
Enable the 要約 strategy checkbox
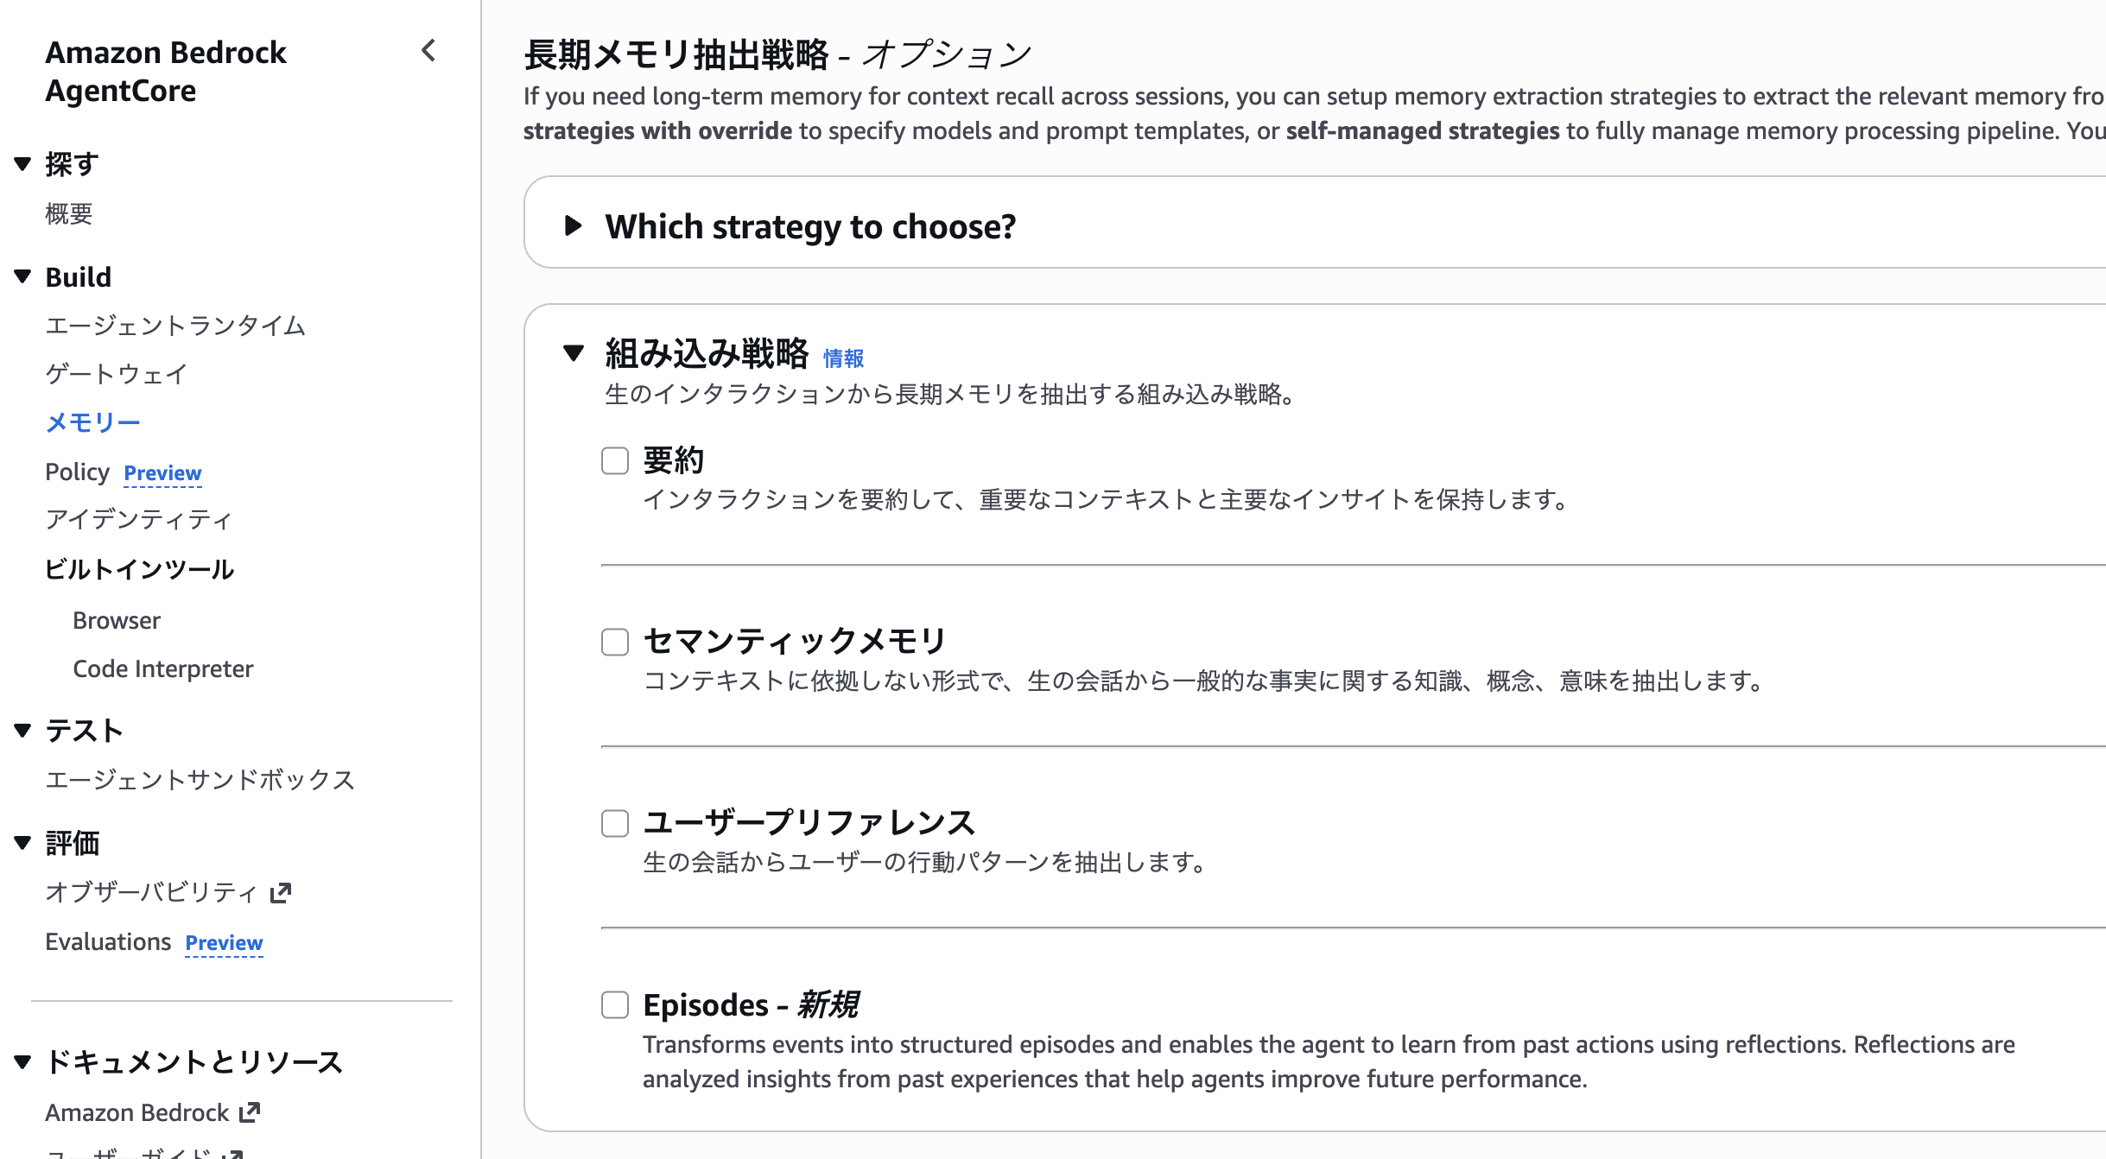click(x=615, y=461)
